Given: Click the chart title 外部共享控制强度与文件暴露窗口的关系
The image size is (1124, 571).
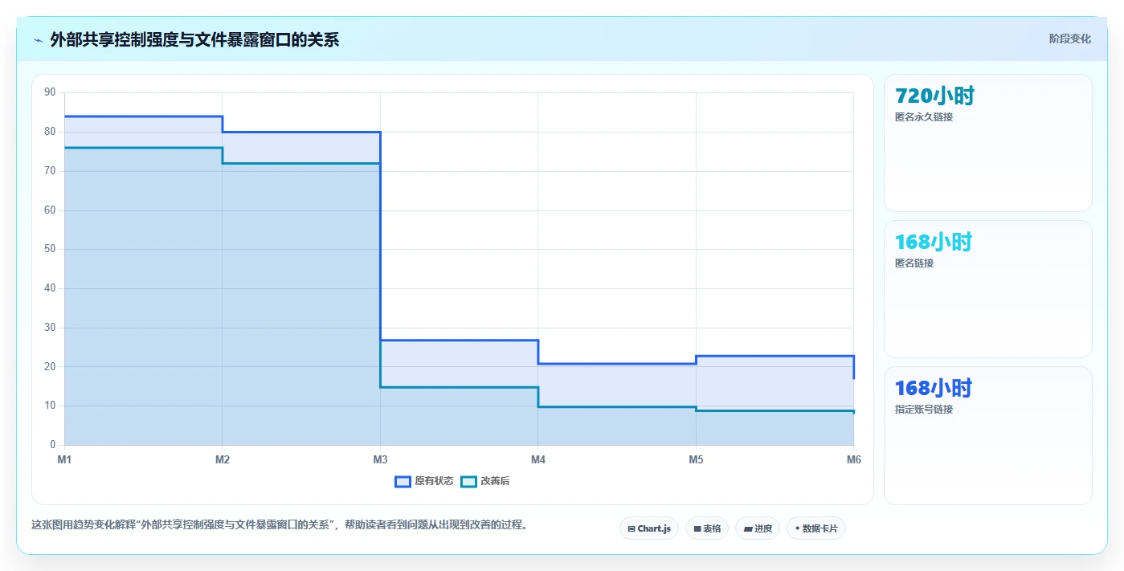Looking at the screenshot, I should (194, 39).
